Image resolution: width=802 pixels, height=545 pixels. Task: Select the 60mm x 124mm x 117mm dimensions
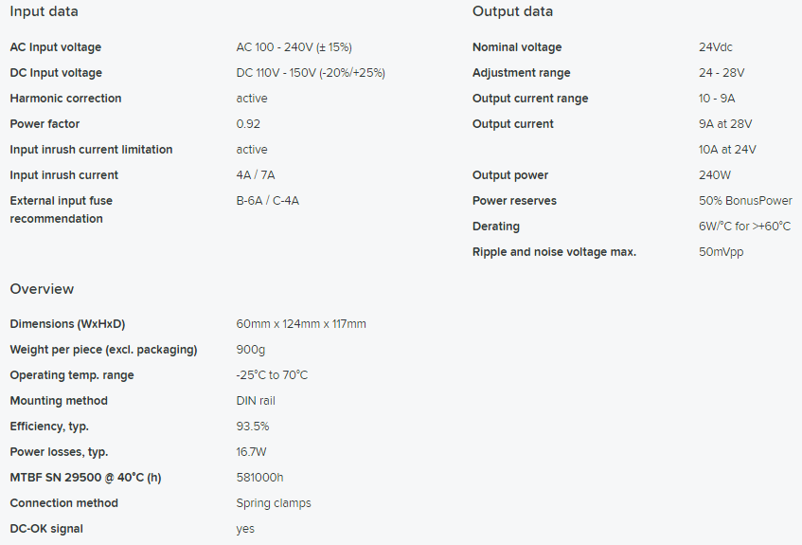coord(301,324)
